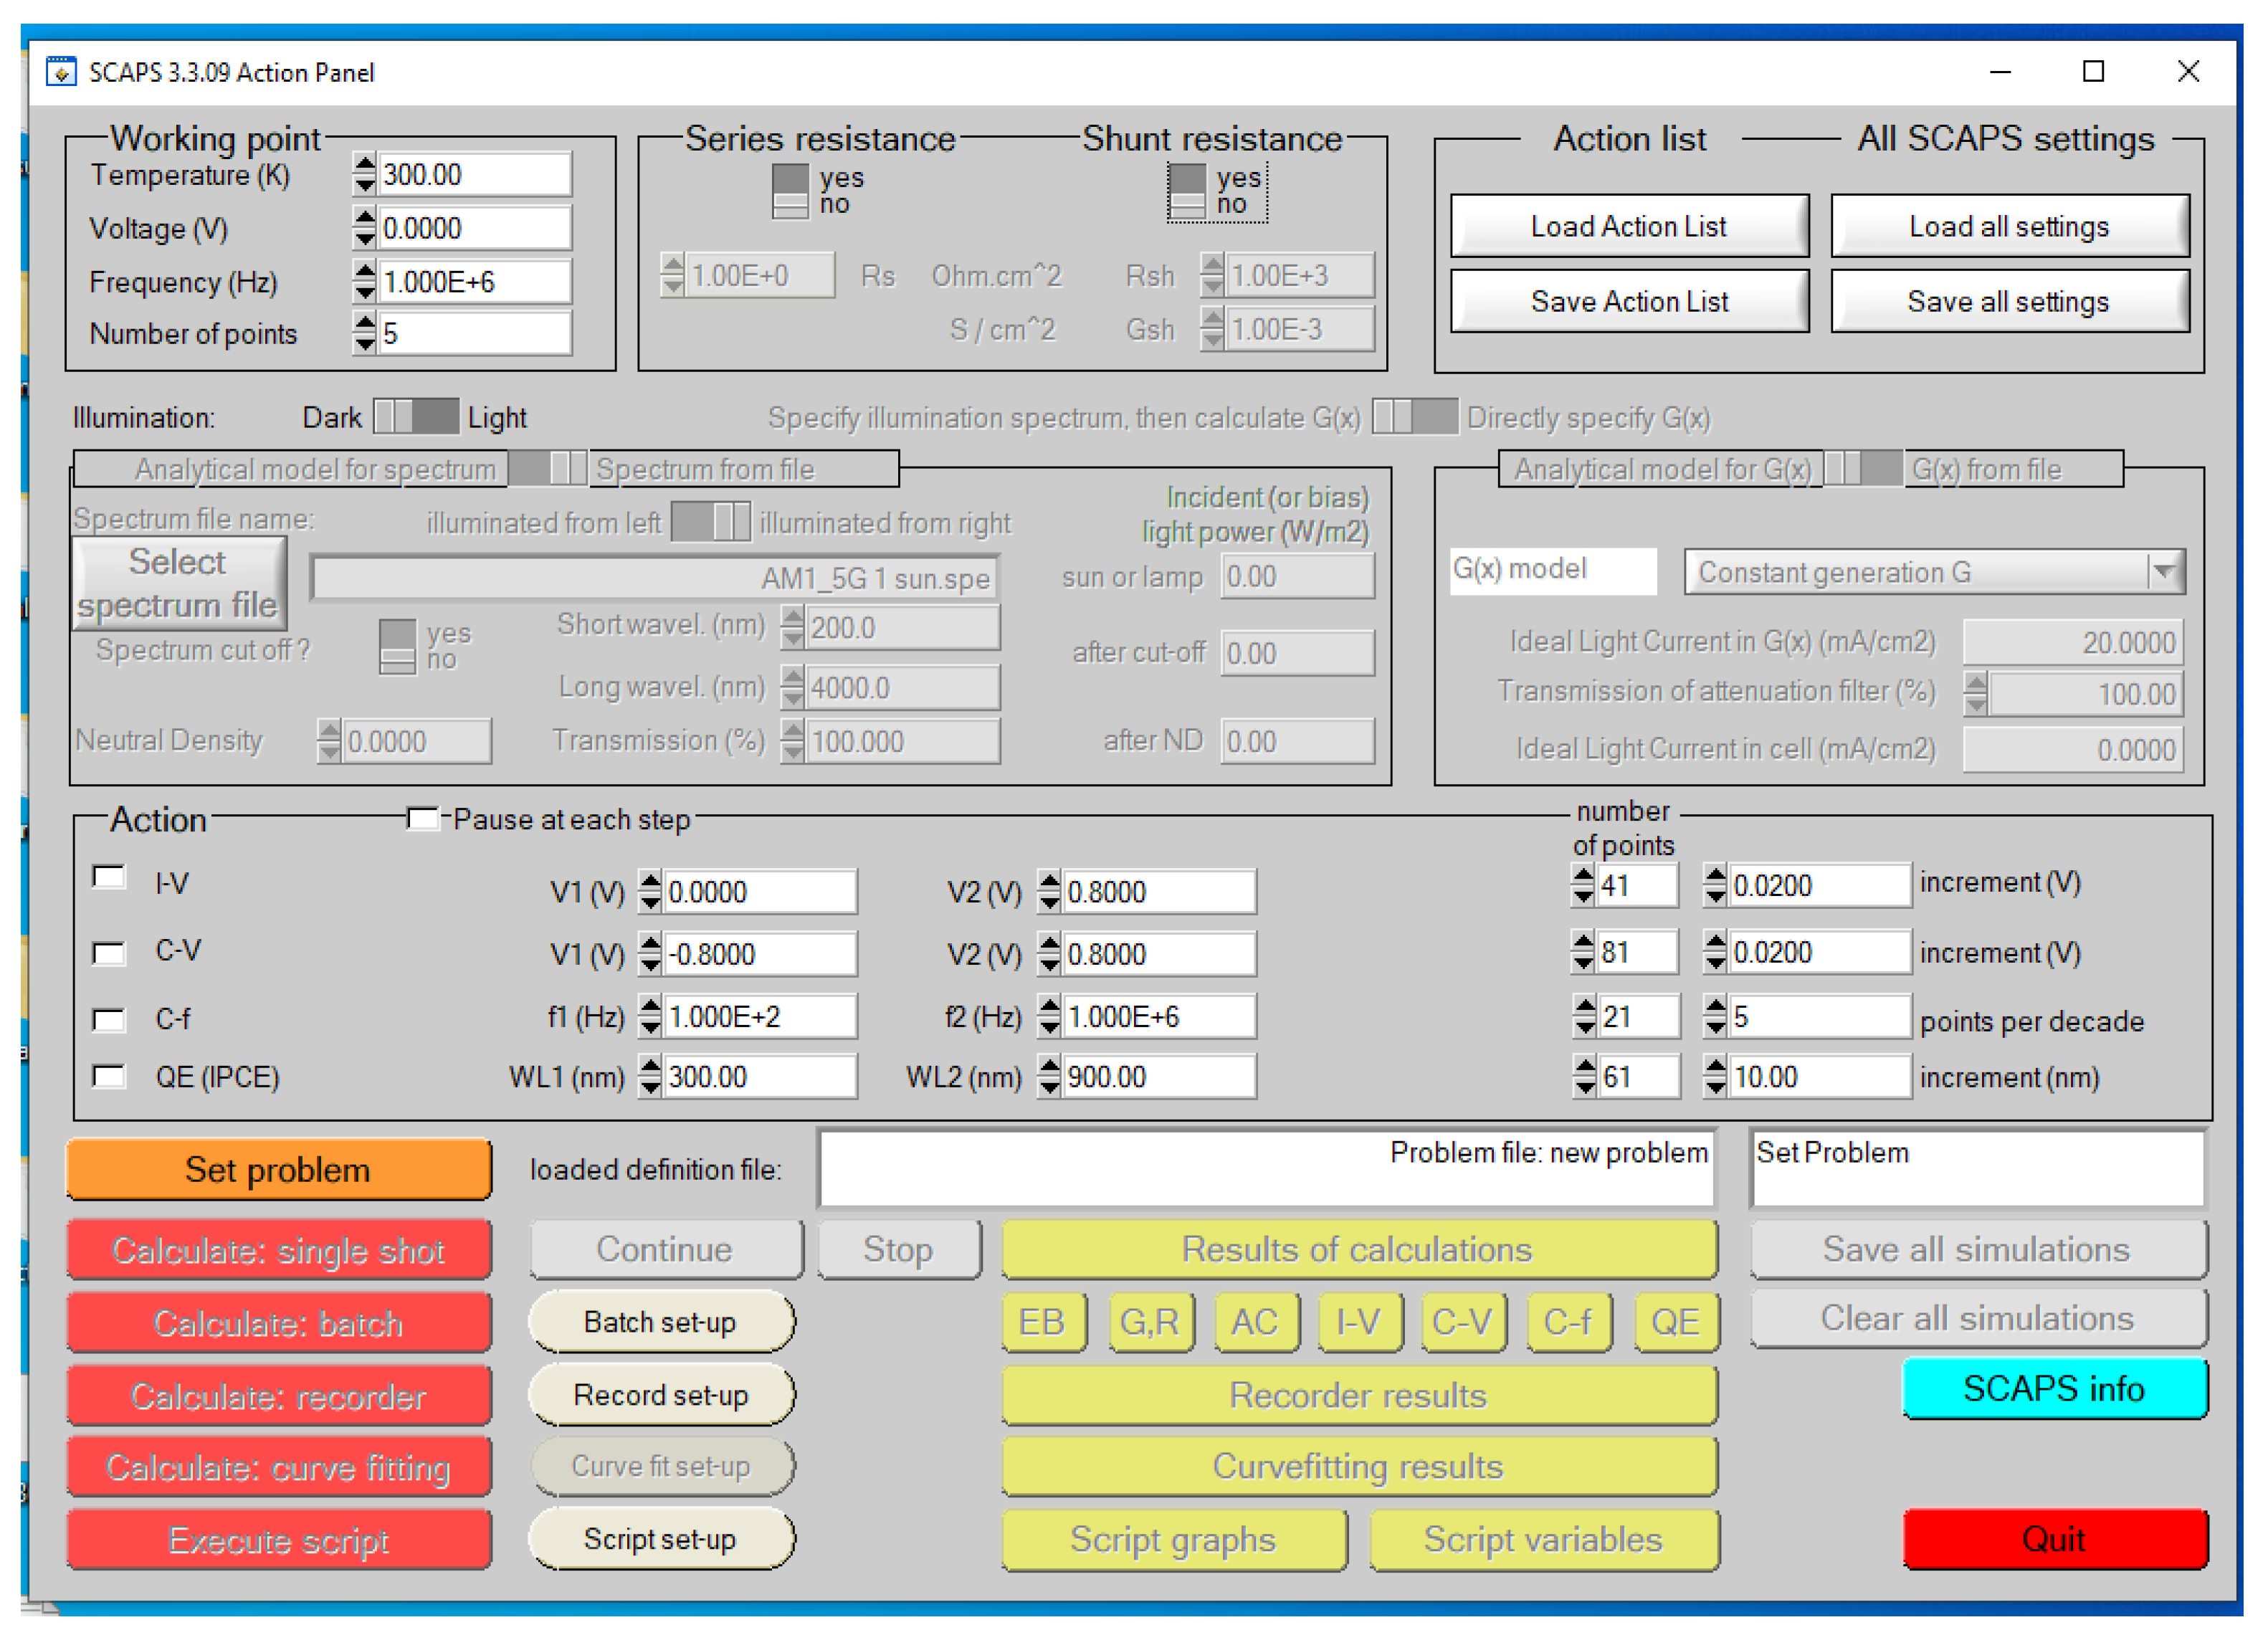Expand the Constant generation G dropdown
Viewport: 2268px width, 1640px height.
(x=2163, y=572)
